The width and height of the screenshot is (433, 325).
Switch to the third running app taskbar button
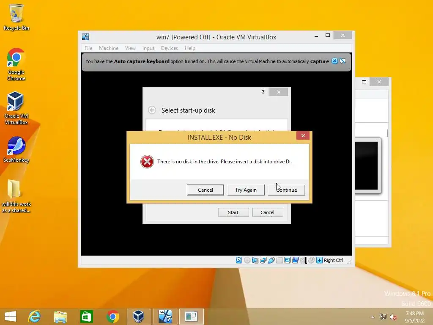pos(191,317)
